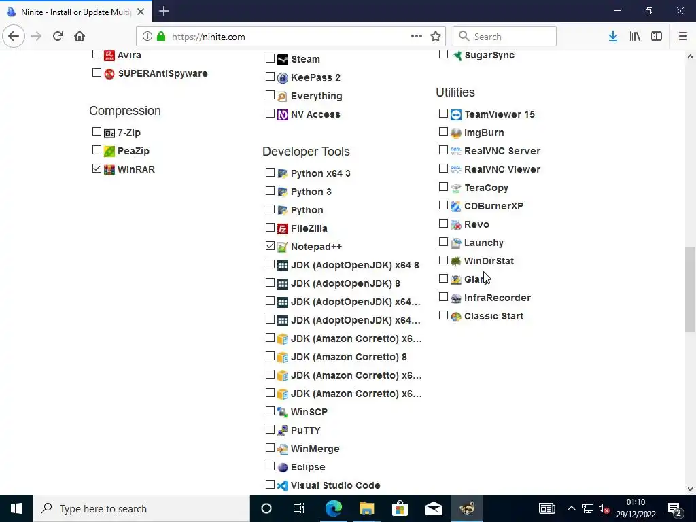This screenshot has height=522, width=696.
Task: Click the SugarSync label
Action: tap(489, 56)
